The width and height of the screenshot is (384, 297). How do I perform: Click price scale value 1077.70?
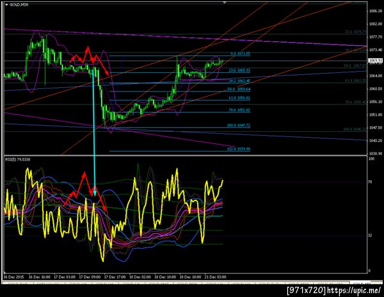pyautogui.click(x=376, y=37)
